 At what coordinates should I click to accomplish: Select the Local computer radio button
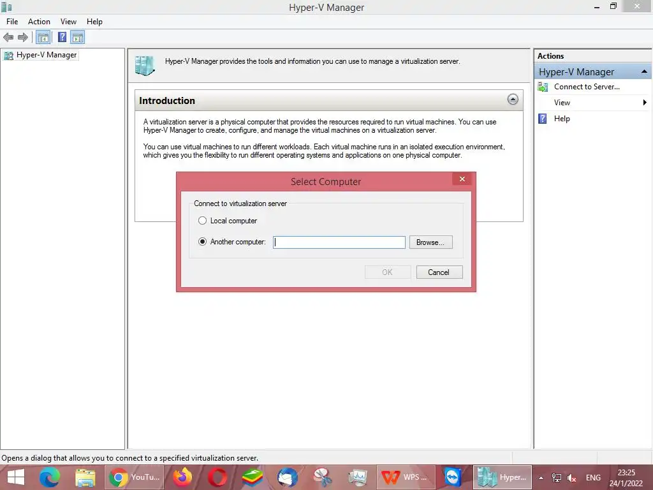(202, 220)
